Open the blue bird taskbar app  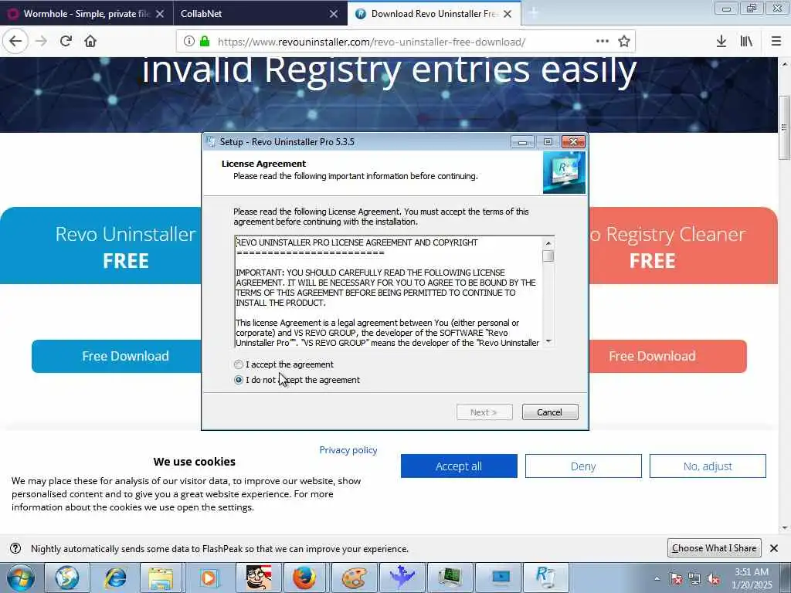click(402, 578)
